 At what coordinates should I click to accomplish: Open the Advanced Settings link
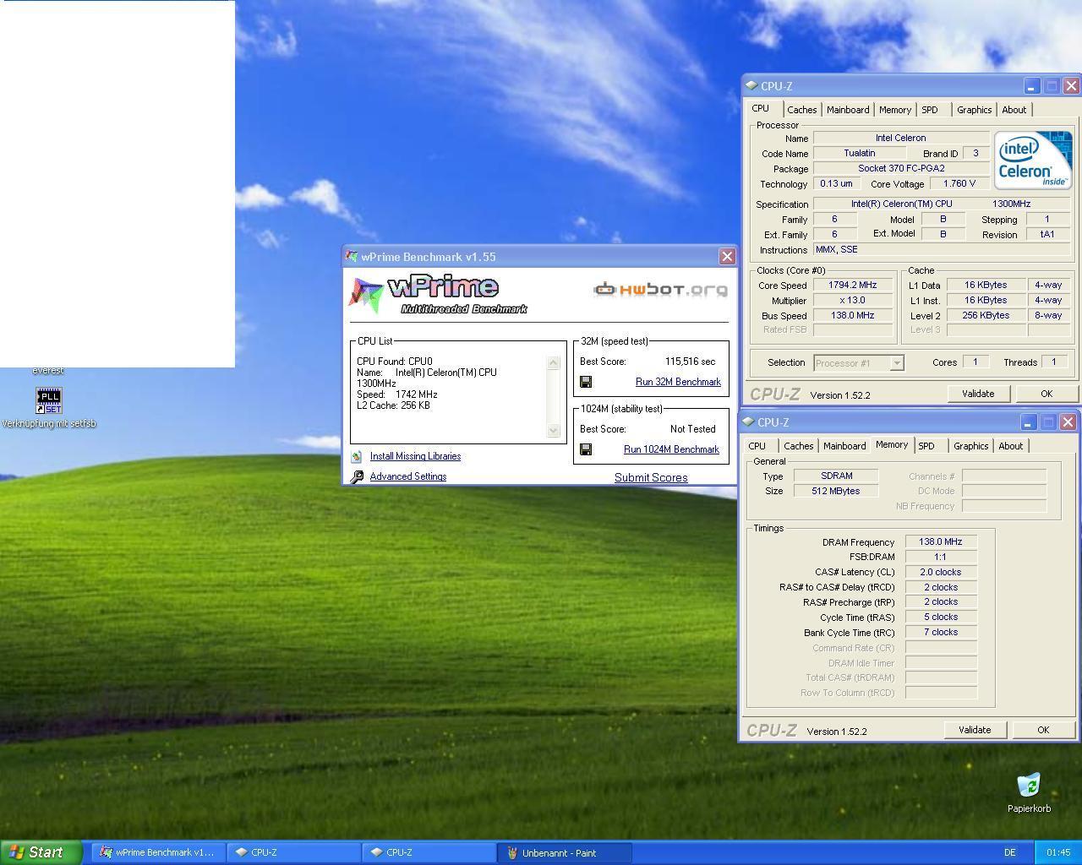408,476
